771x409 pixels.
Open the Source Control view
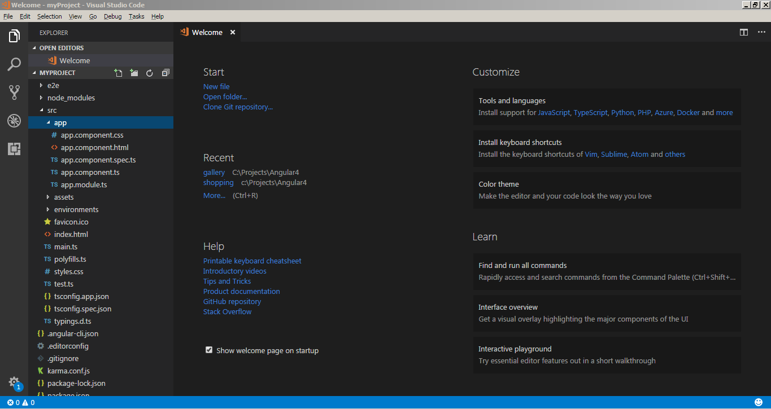tap(14, 93)
